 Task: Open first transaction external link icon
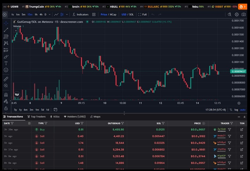click(242, 130)
